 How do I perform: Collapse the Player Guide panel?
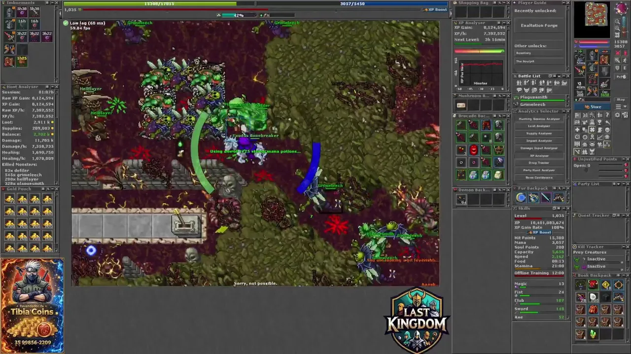pos(564,3)
